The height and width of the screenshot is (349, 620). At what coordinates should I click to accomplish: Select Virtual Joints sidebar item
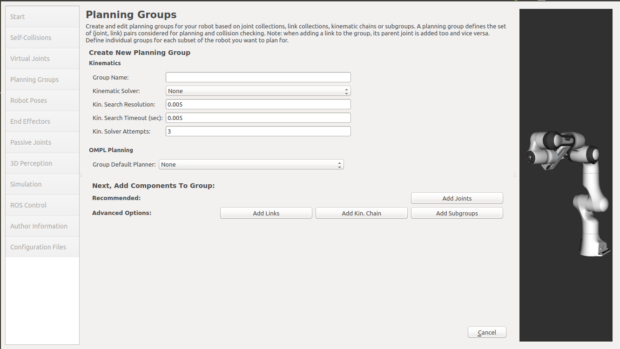click(42, 59)
